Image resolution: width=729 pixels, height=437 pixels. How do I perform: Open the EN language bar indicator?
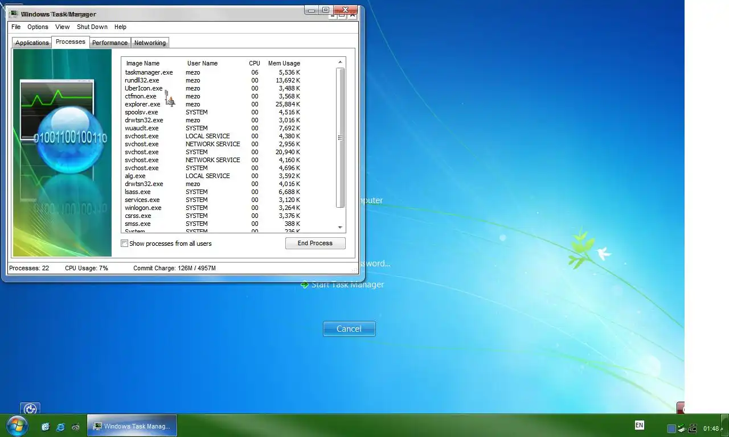[639, 425]
